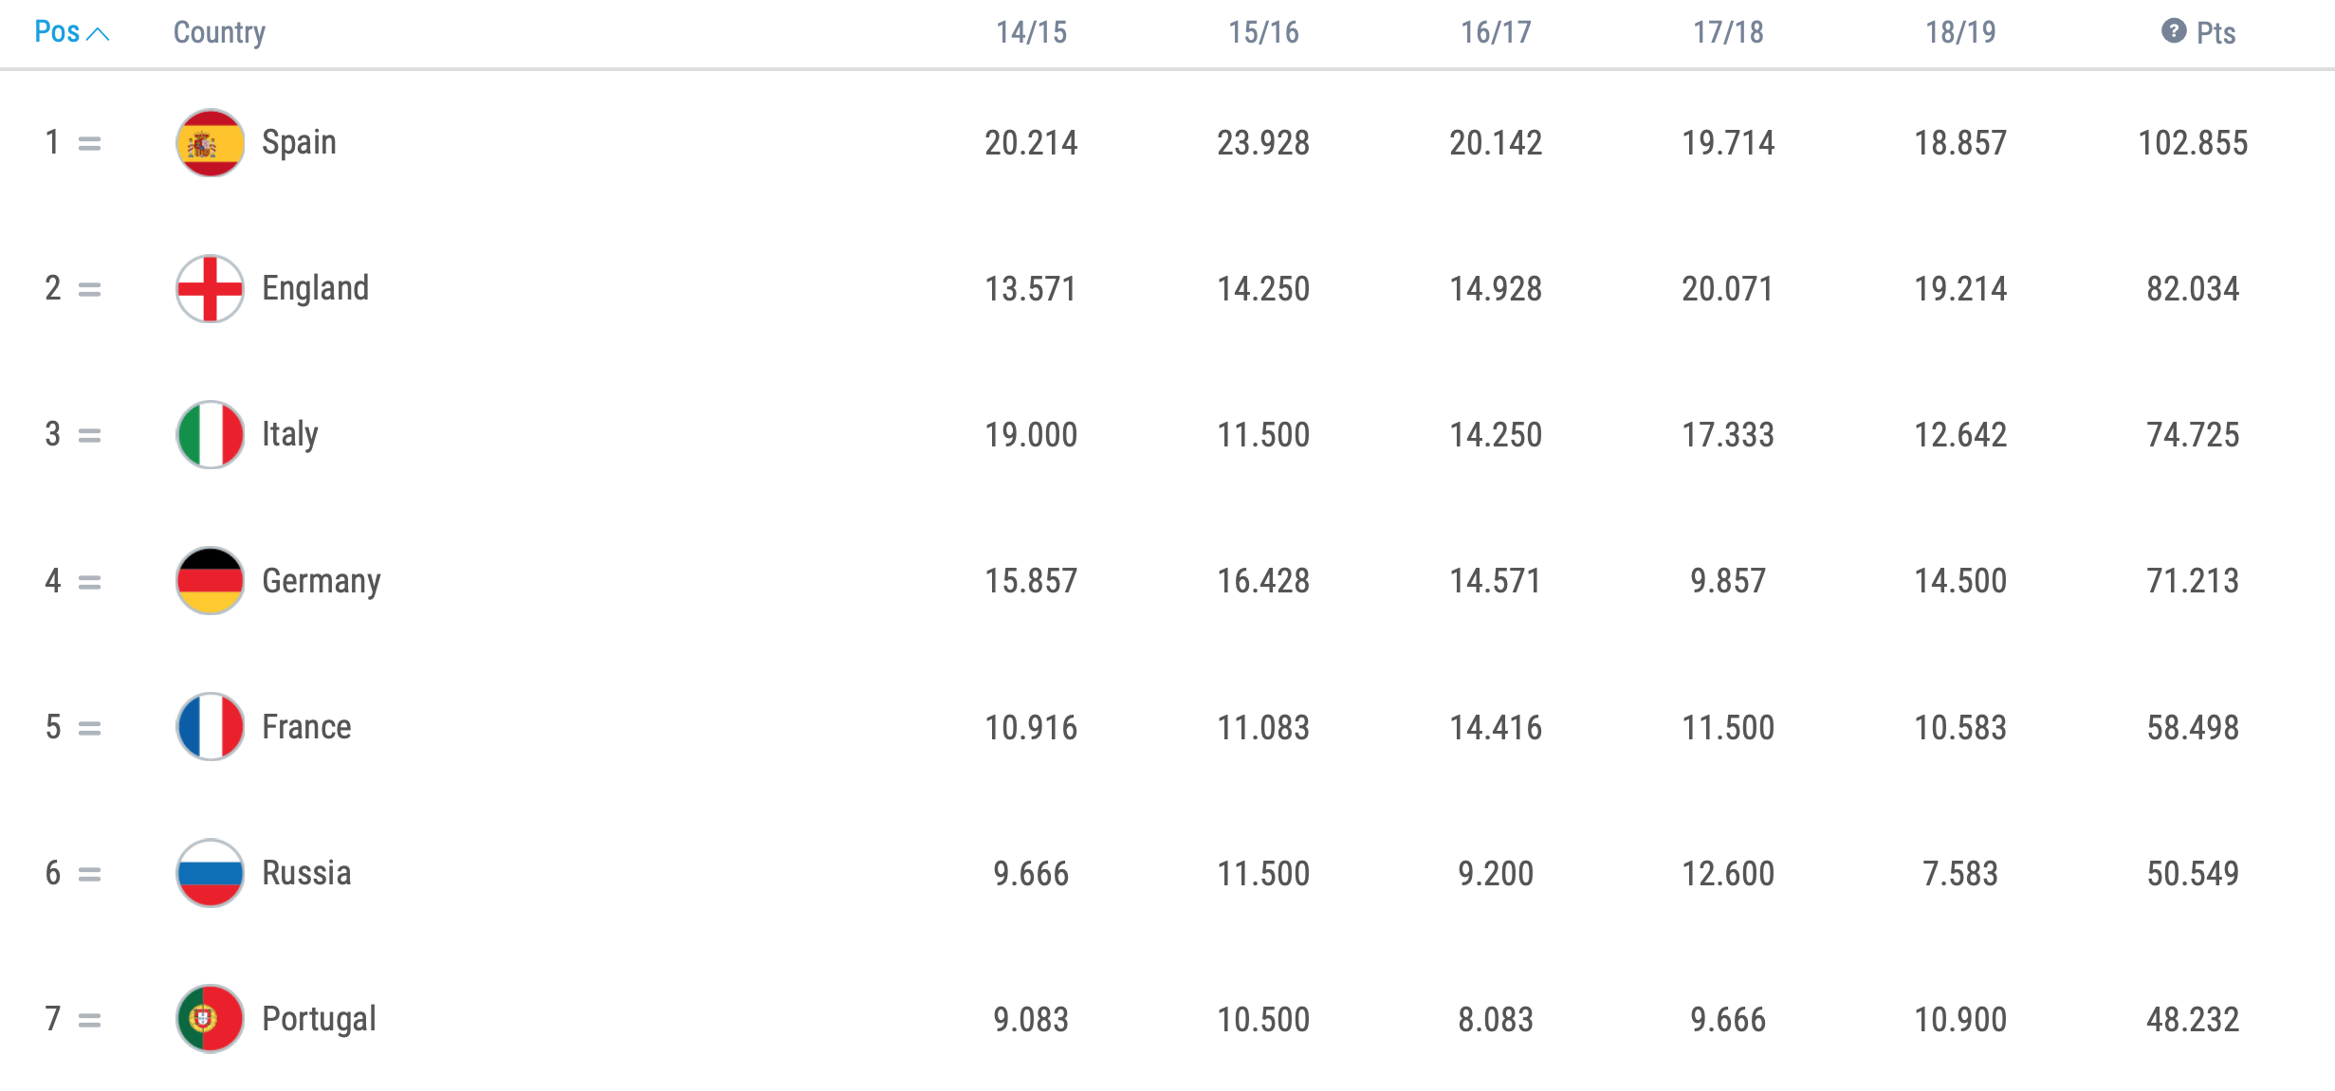Click the Spain flag icon
The image size is (2335, 1091).
pyautogui.click(x=211, y=143)
